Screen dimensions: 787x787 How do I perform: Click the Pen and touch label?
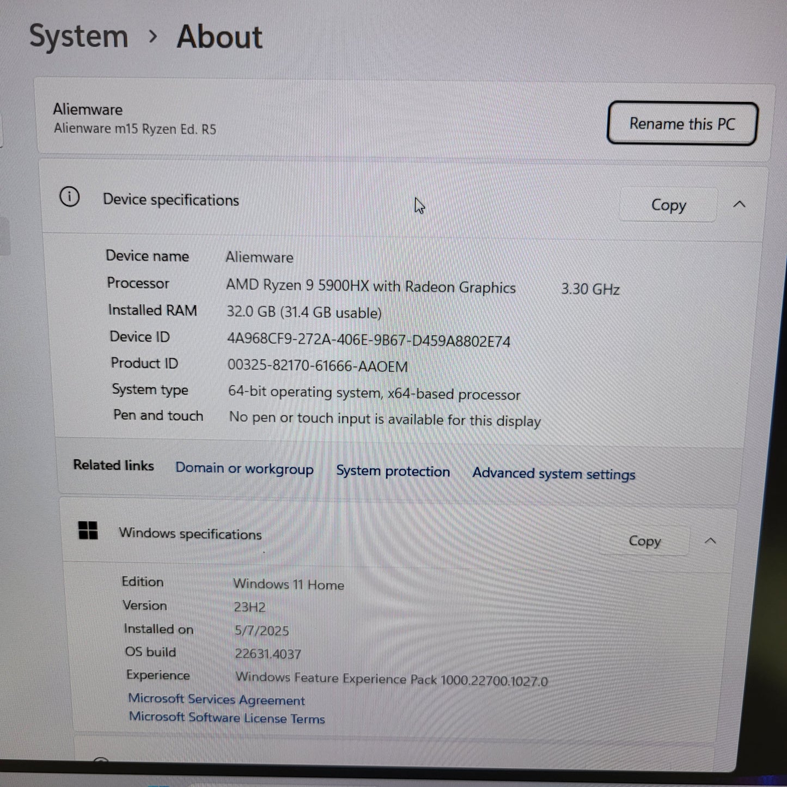click(158, 415)
